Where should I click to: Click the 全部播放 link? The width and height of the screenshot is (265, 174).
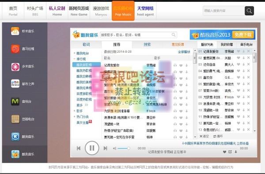tap(184, 52)
